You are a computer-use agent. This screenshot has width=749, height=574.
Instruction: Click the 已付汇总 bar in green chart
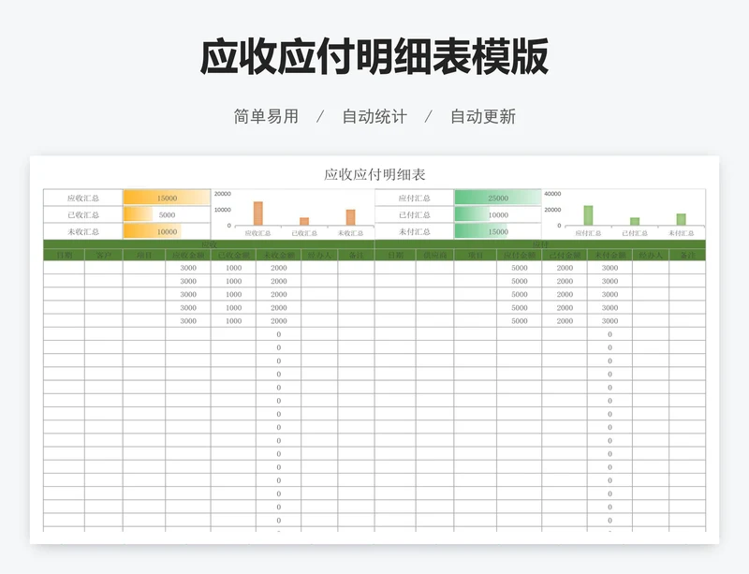pyautogui.click(x=635, y=221)
